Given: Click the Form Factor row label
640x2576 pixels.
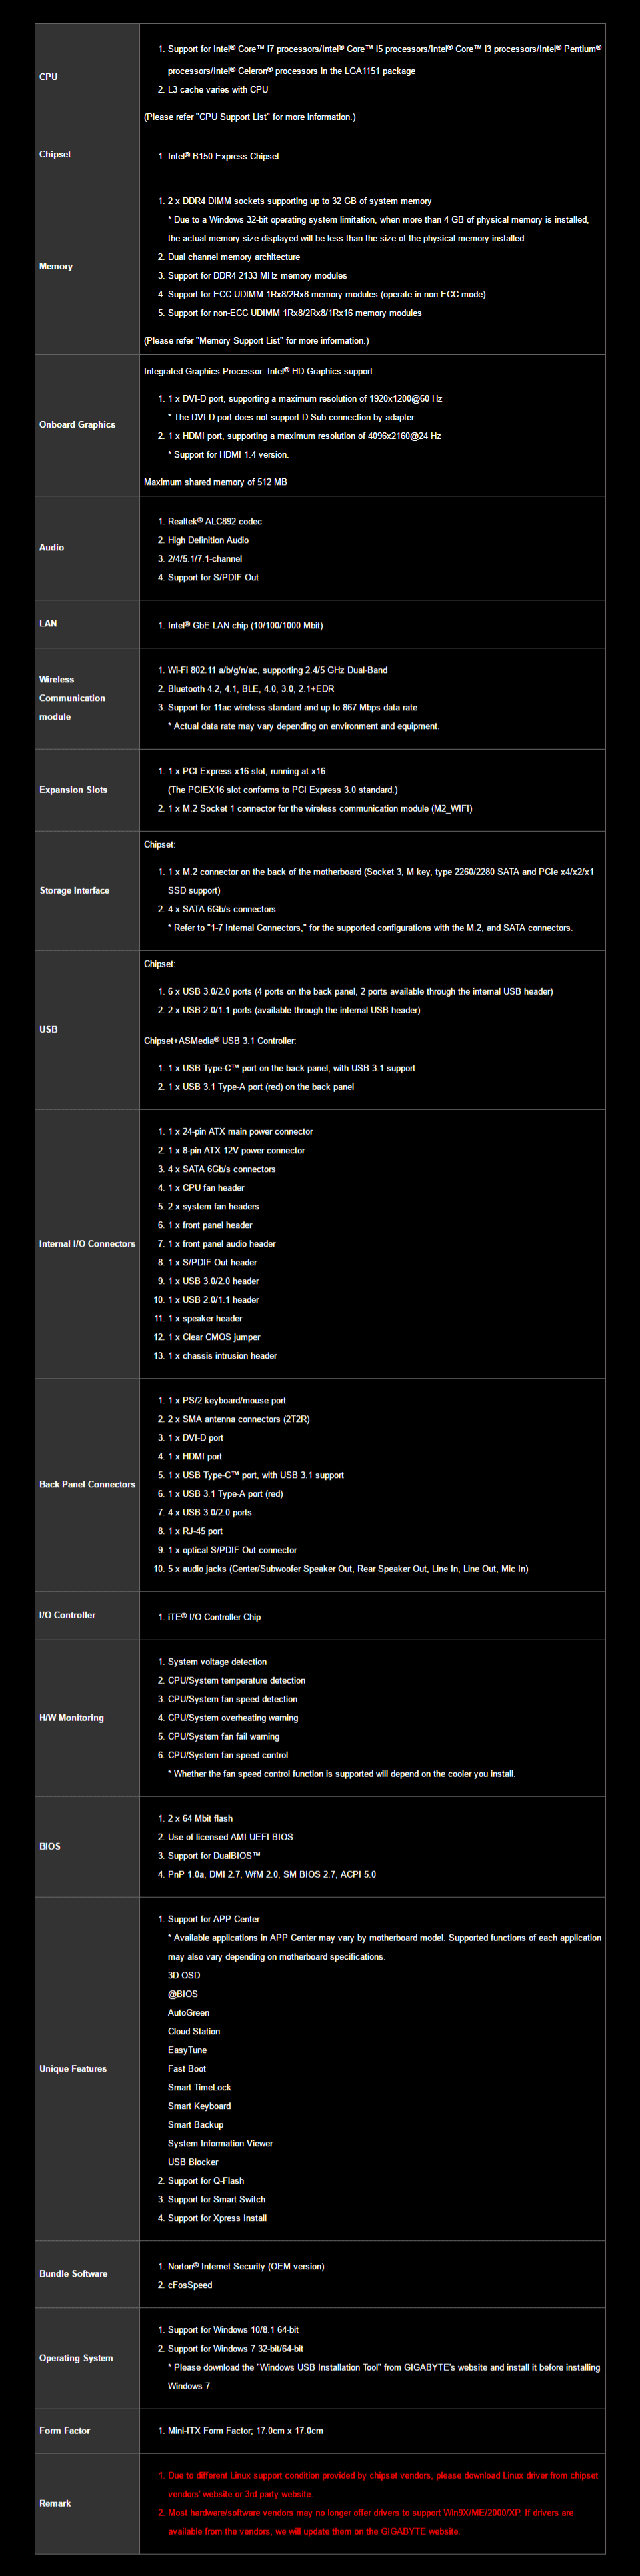Looking at the screenshot, I should pyautogui.click(x=65, y=2430).
